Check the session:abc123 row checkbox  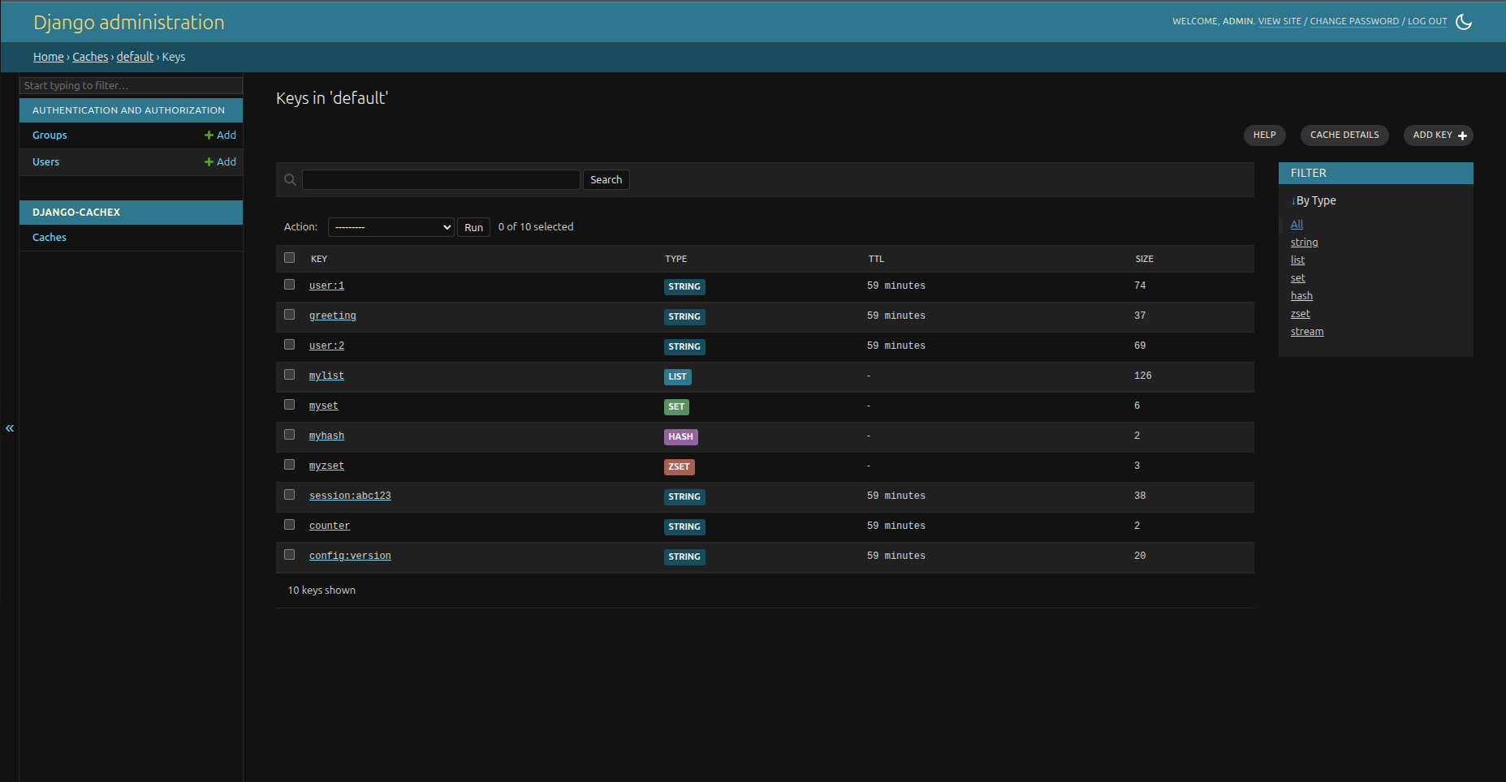(289, 495)
